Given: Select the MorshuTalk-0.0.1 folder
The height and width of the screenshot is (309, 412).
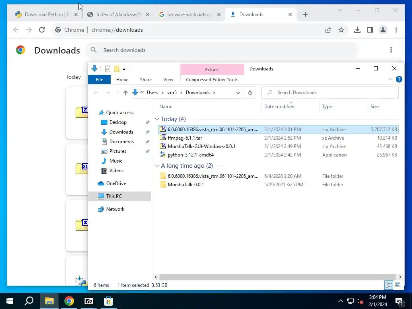Looking at the screenshot, I should [278, 184].
